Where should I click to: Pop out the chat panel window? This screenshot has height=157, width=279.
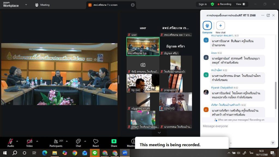click(x=268, y=15)
